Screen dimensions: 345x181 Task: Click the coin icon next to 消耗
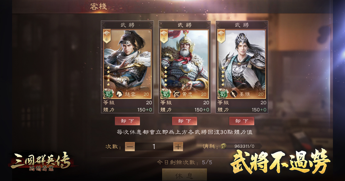223,146
